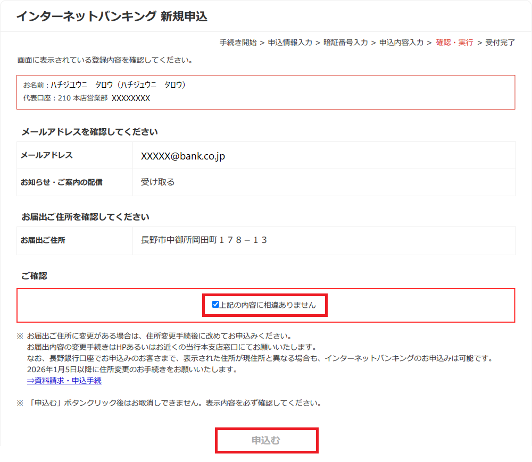532x462 pixels.
Task: Click the 暗証番号入力 breadcrumb step
Action: tap(345, 43)
